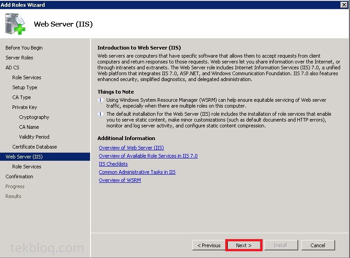Close the wizard with the X button
The width and height of the screenshot is (350, 258).
(344, 5)
